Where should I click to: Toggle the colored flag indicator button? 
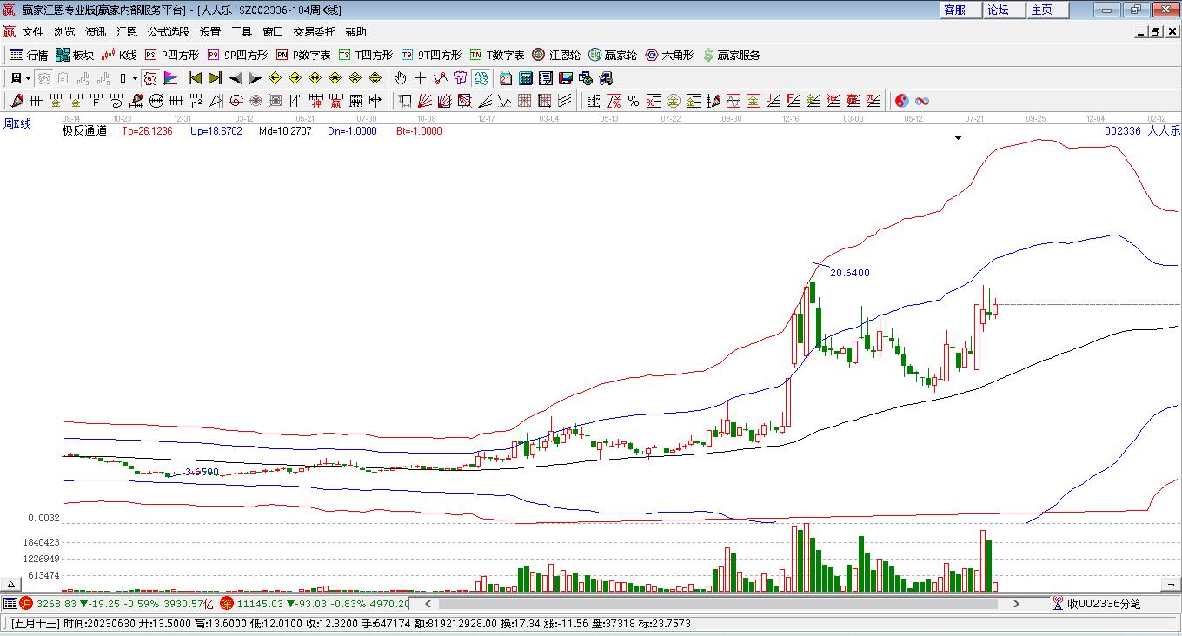pyautogui.click(x=170, y=78)
